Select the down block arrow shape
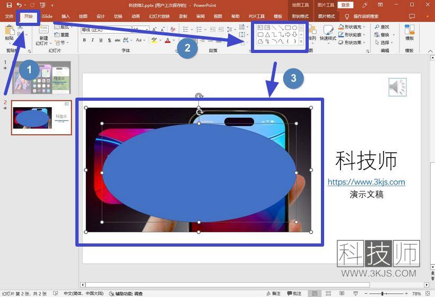Image resolution: width=435 pixels, height=297 pixels. coord(294,34)
